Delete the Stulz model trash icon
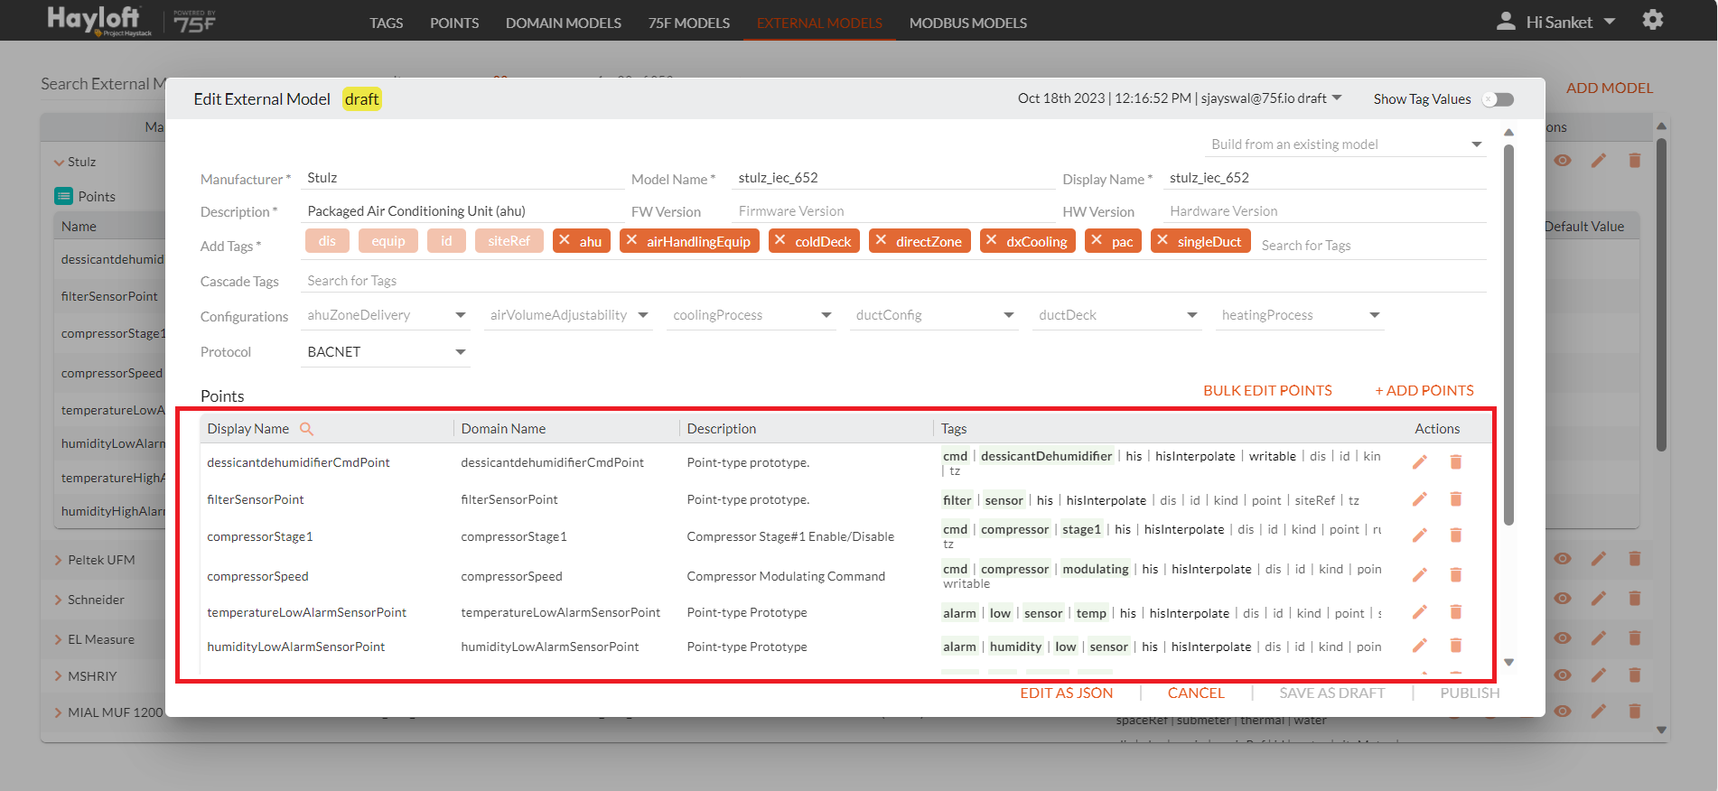 (x=1634, y=161)
